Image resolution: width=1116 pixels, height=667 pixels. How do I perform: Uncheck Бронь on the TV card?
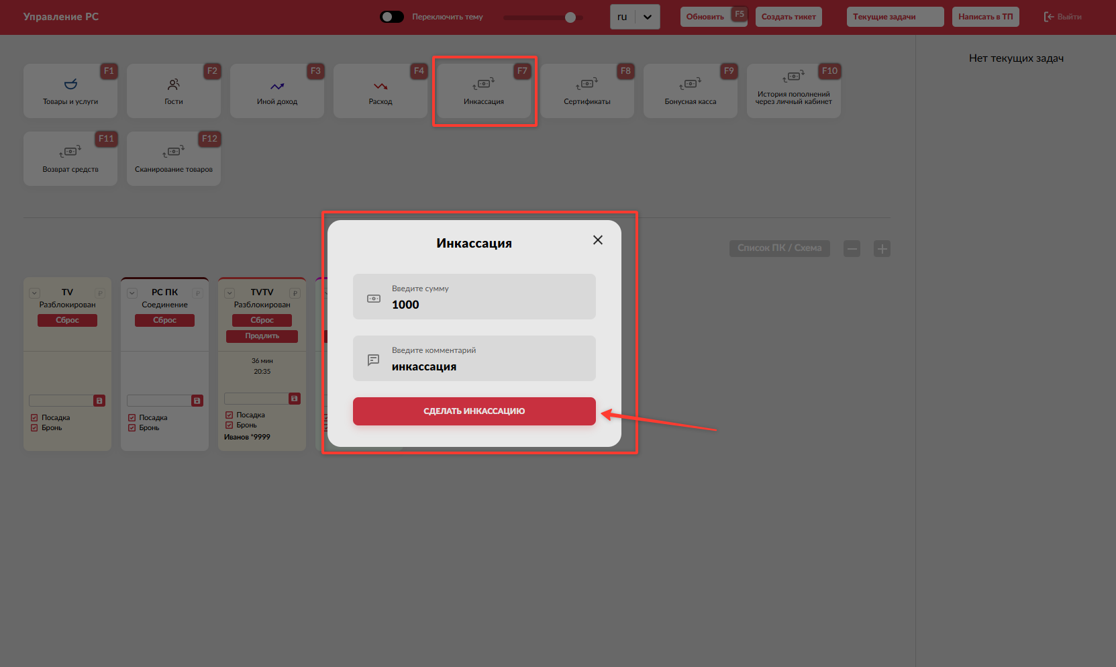(x=34, y=427)
